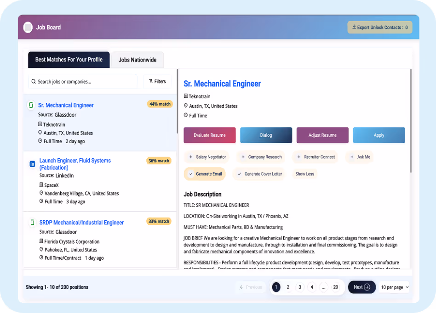Click the magnifier icon in the search box
The image size is (436, 313).
click(x=34, y=82)
